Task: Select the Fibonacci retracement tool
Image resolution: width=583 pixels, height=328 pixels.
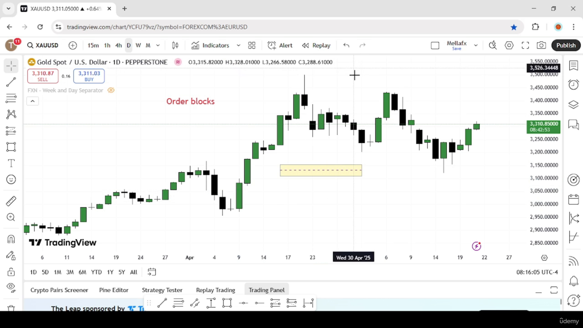Action: point(11,98)
